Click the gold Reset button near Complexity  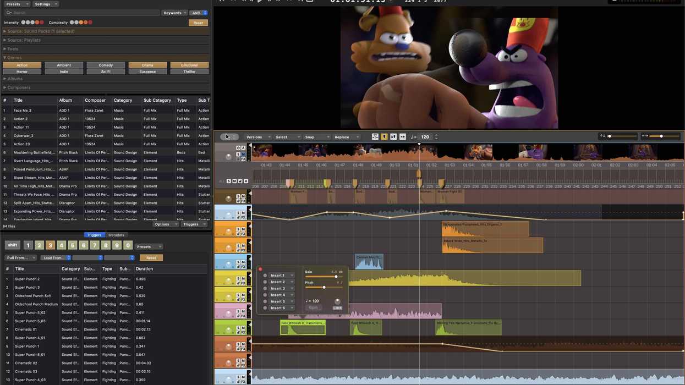198,23
